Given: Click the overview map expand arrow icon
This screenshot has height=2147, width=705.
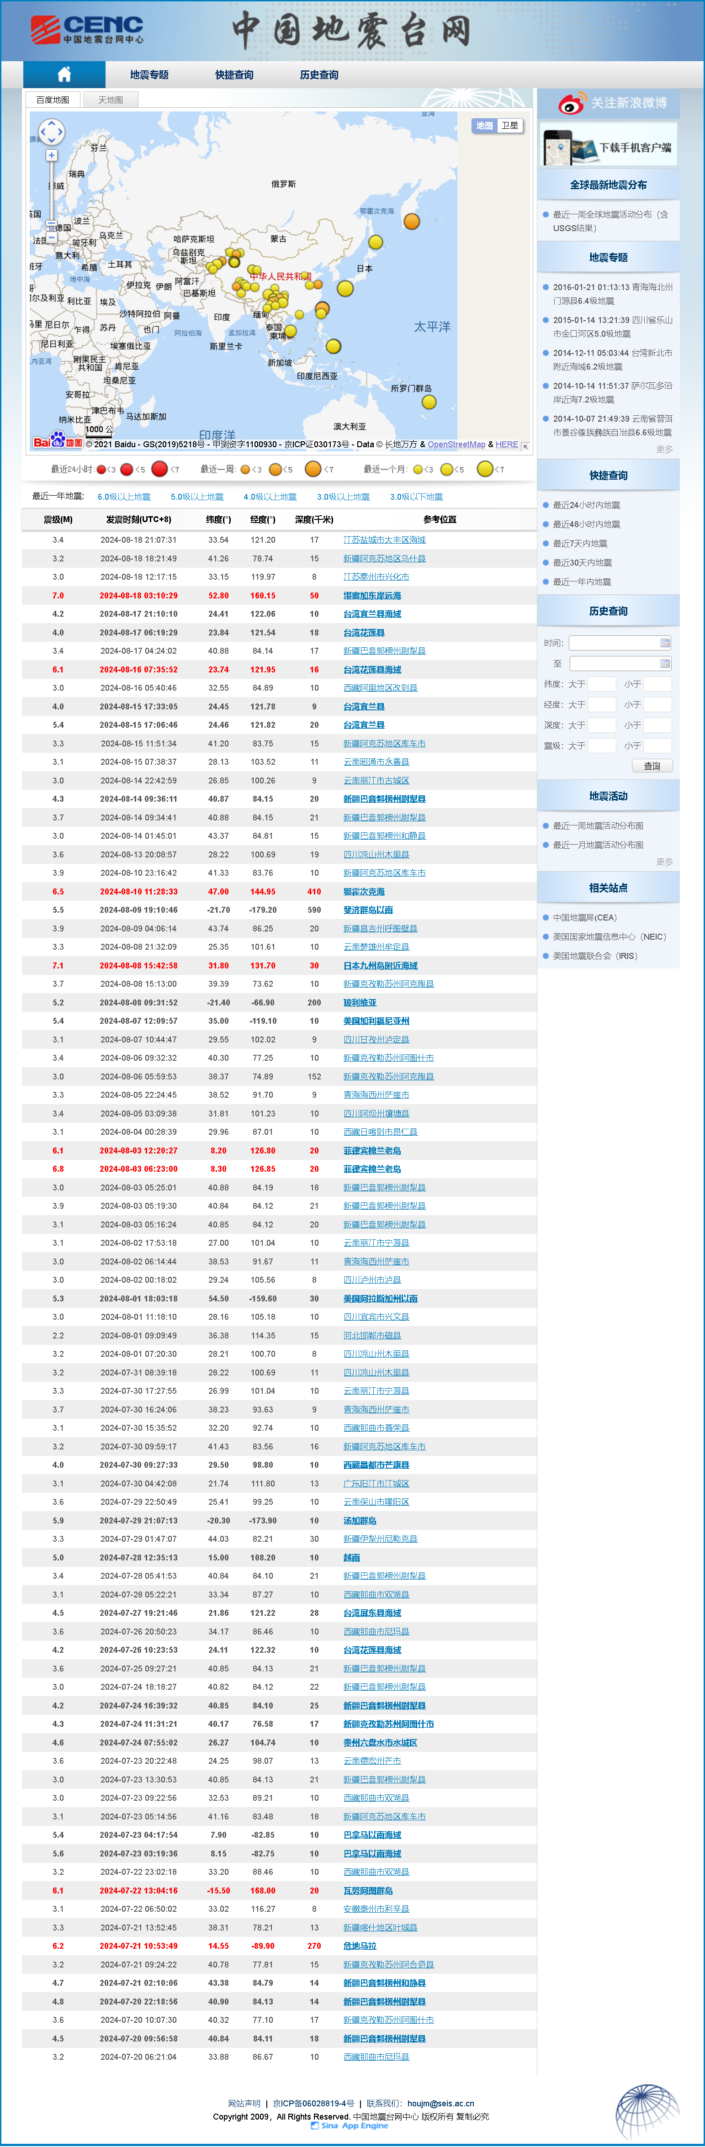Looking at the screenshot, I should coord(525,447).
